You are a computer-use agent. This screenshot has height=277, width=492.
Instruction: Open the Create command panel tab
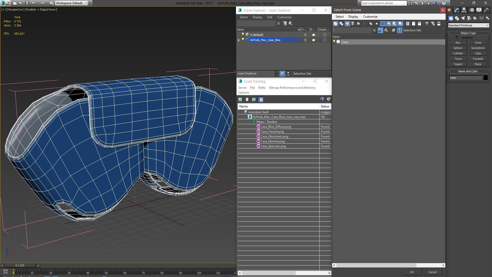pyautogui.click(x=449, y=10)
